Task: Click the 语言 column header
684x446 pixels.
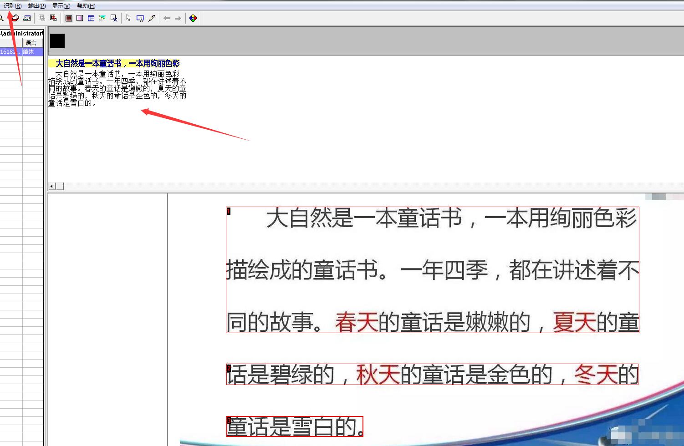Action: [x=31, y=42]
